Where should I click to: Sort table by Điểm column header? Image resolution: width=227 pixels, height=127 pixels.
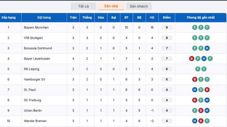coord(167,17)
